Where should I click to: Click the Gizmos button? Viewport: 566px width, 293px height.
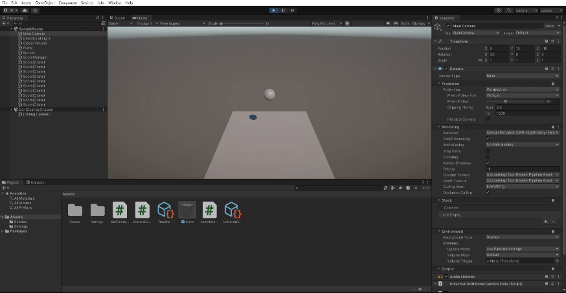coord(418,23)
